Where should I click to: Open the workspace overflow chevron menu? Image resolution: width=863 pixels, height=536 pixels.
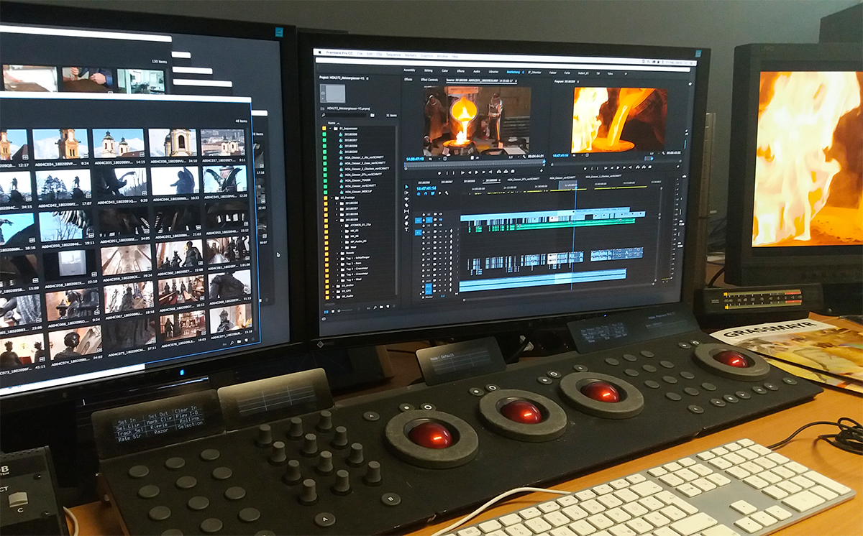pyautogui.click(x=626, y=73)
